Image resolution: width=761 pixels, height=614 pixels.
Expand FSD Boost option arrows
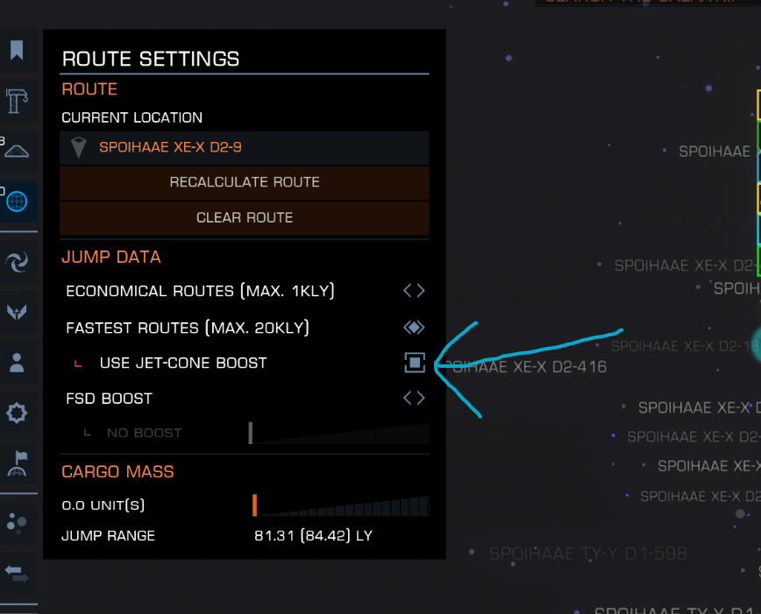point(414,399)
